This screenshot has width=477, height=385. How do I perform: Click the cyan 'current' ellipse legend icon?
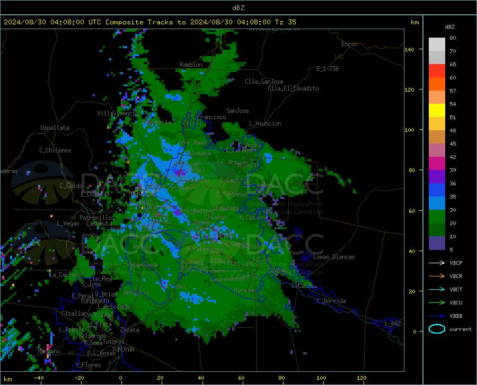pos(437,329)
